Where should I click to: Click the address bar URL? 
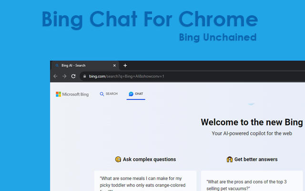[127, 76]
